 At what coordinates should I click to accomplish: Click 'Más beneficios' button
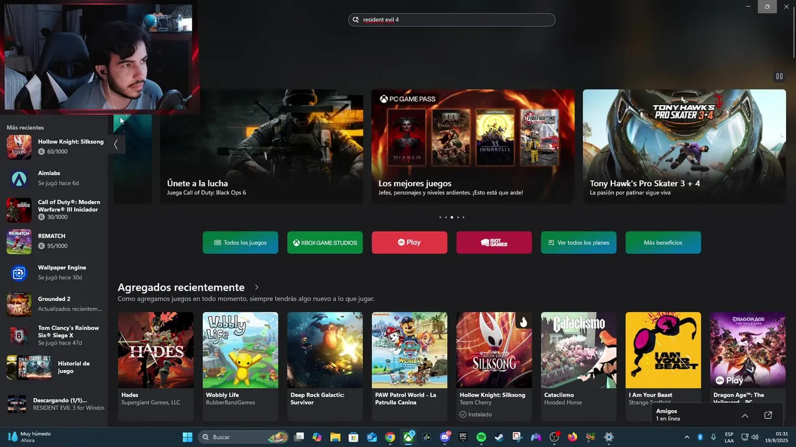pyautogui.click(x=663, y=243)
